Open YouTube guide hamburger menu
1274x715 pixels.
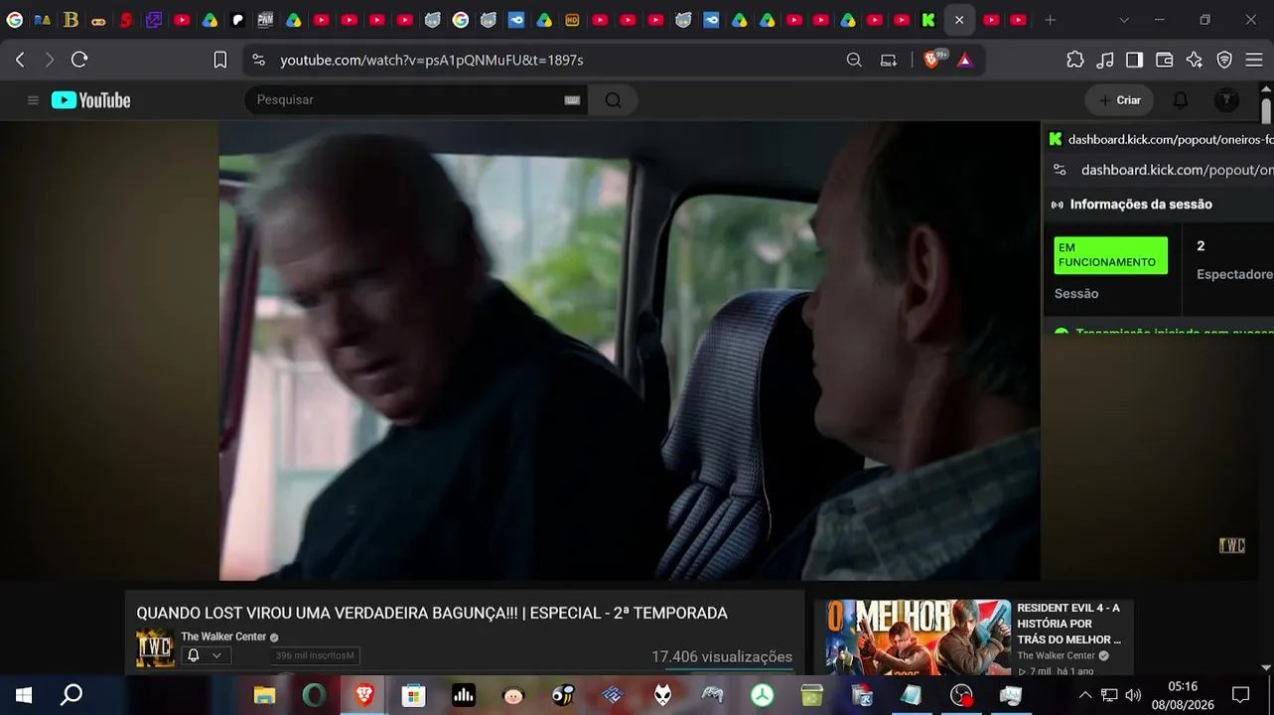coord(33,100)
